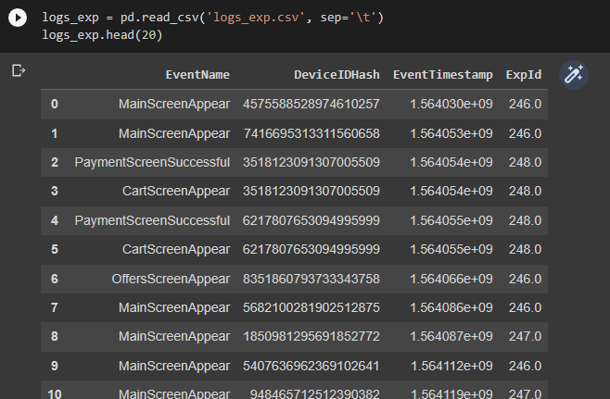The image size is (610, 399).
Task: Select row index 7
Action: pyautogui.click(x=55, y=307)
